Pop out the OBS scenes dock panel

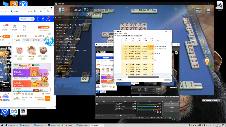click(114, 101)
